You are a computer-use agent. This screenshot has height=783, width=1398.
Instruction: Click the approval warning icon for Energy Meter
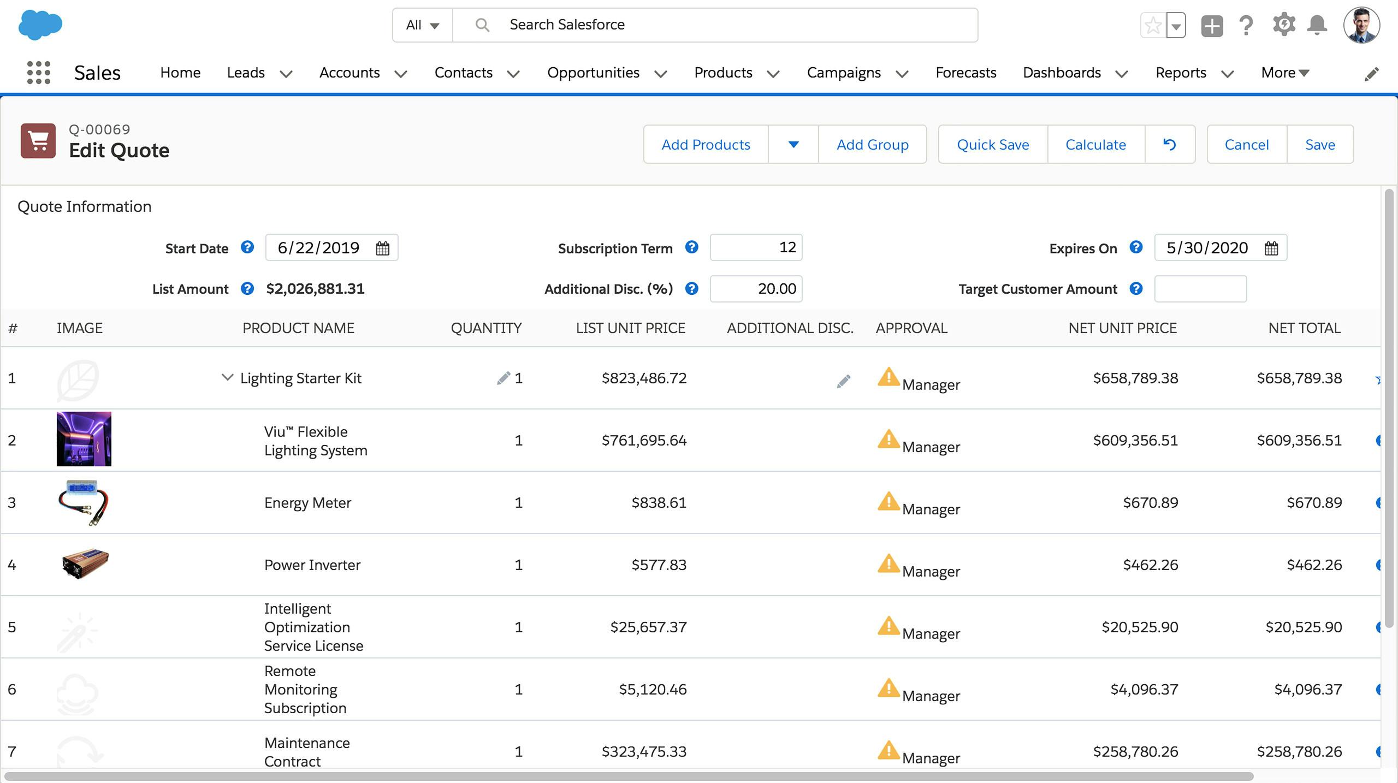click(x=888, y=501)
